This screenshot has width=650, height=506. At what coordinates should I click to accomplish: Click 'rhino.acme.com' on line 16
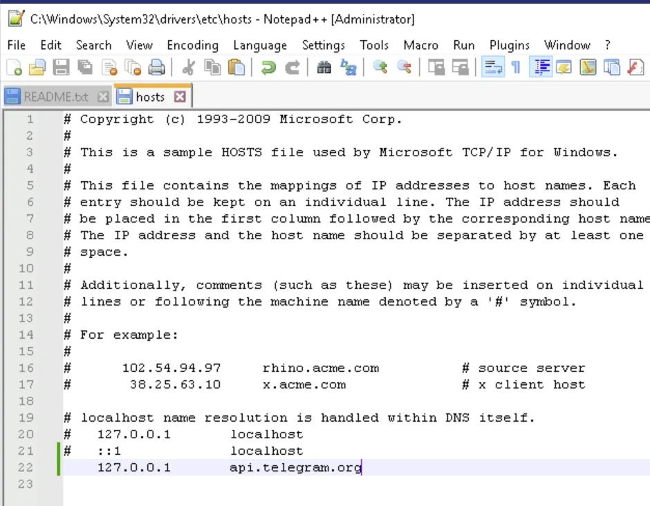point(321,368)
